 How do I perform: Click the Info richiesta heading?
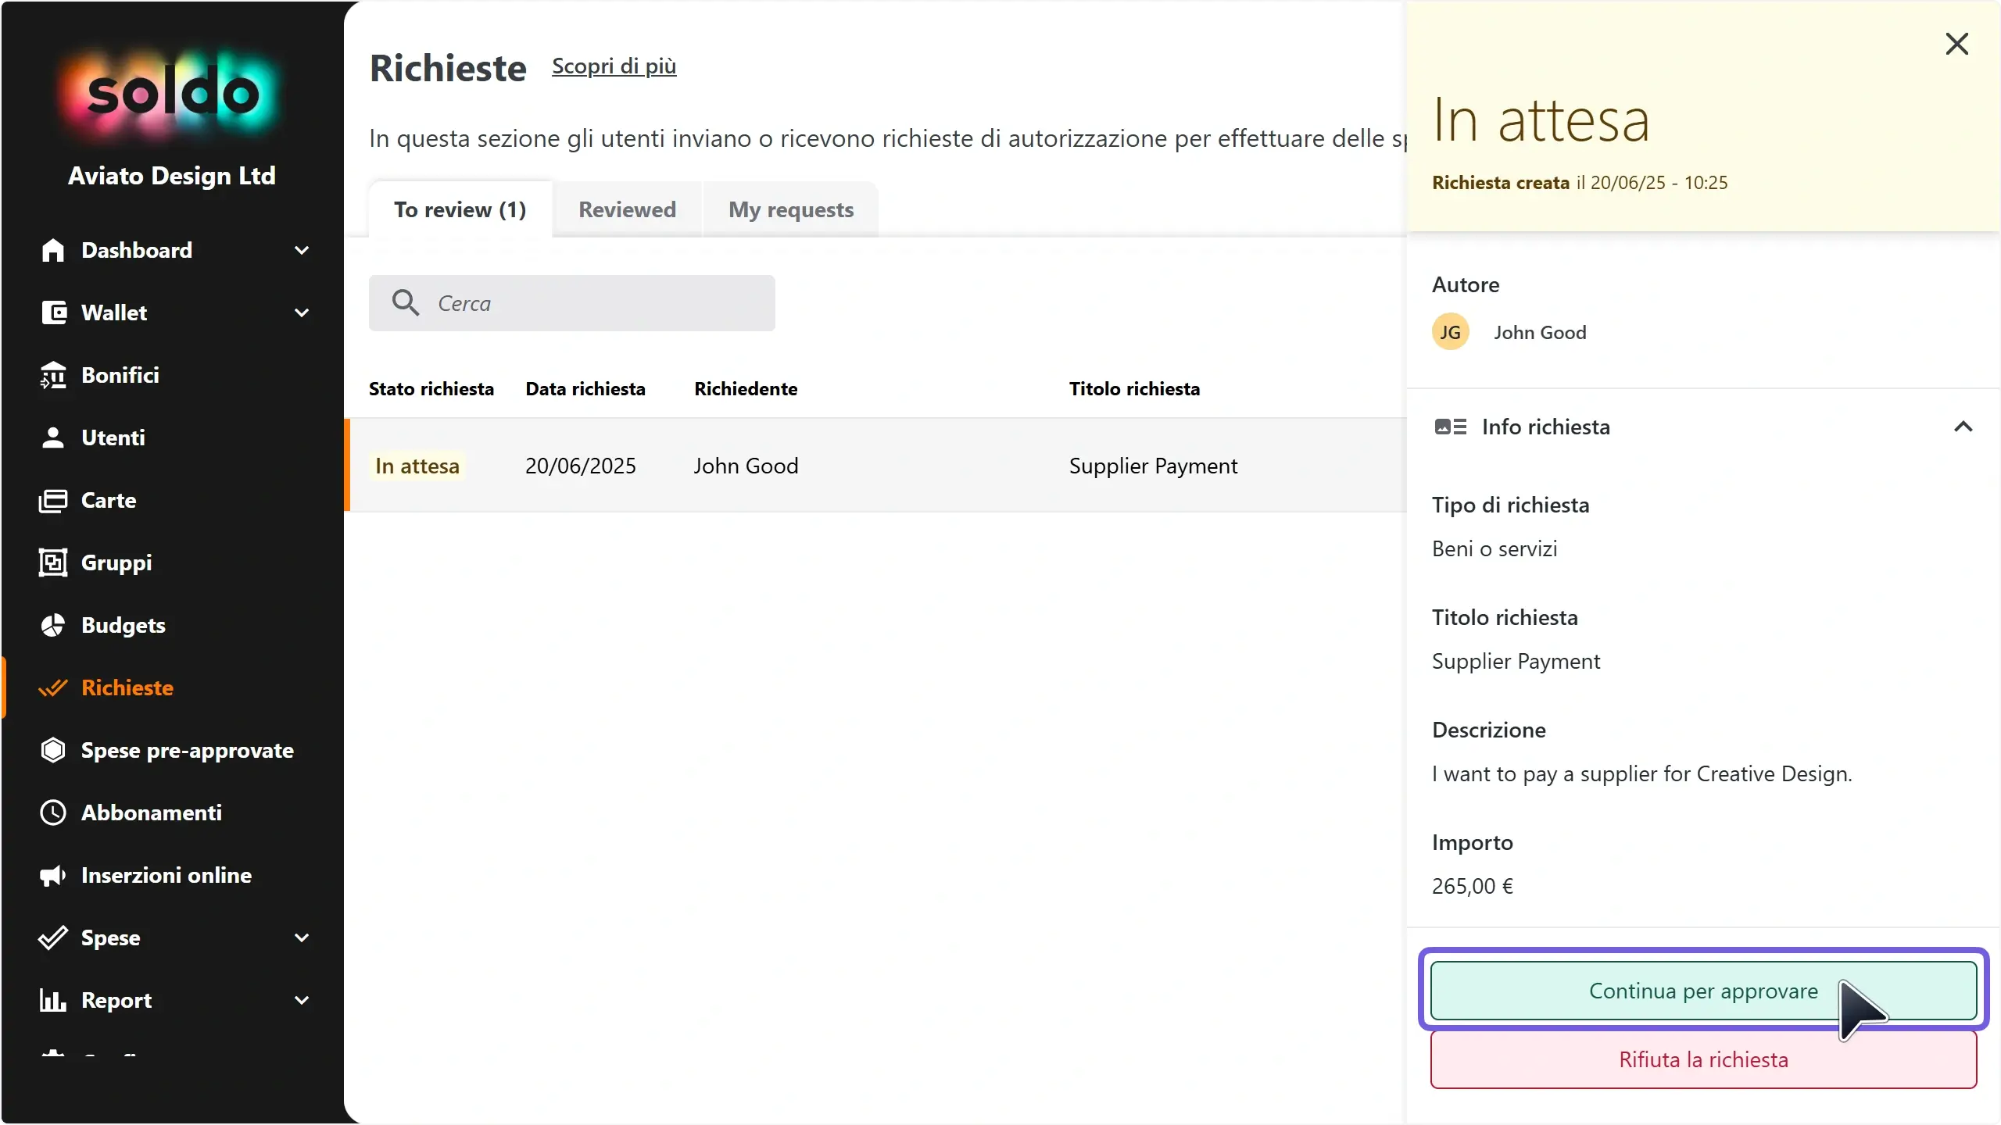pyautogui.click(x=1546, y=427)
